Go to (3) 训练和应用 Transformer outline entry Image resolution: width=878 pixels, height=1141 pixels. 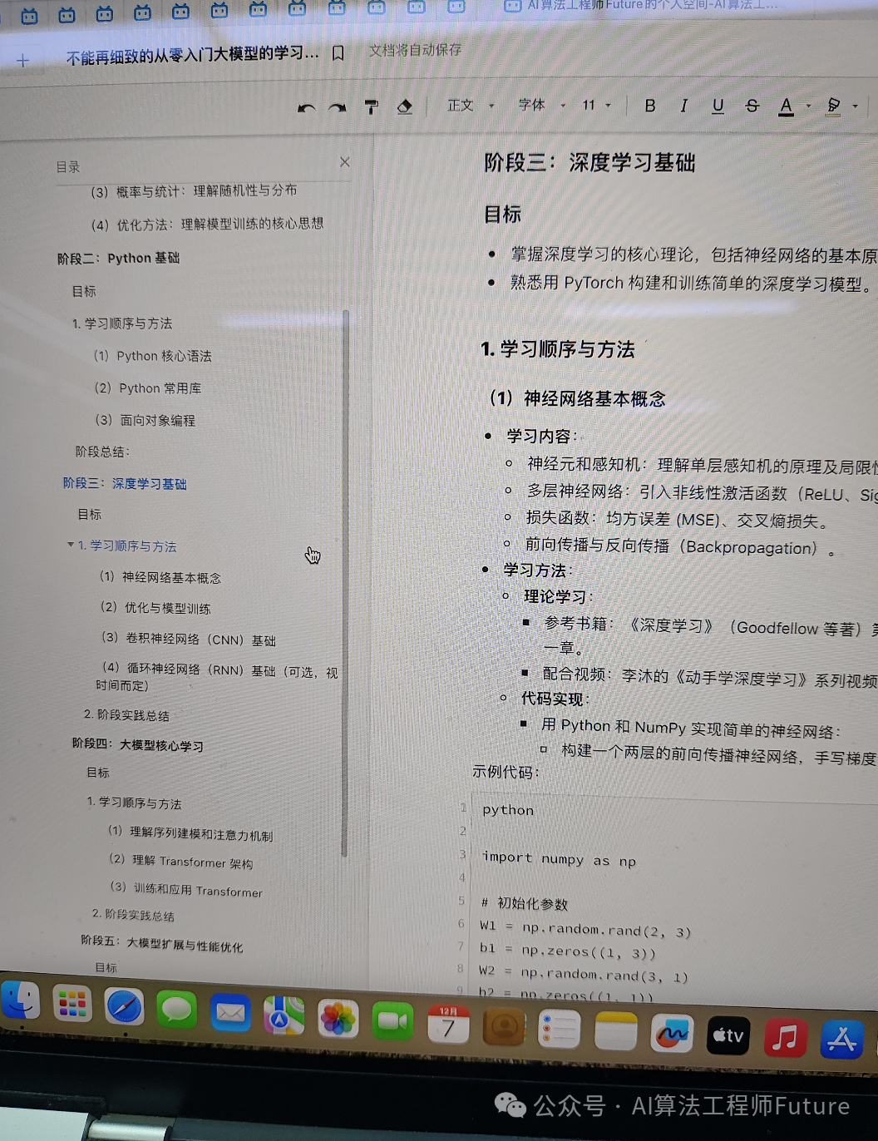(x=186, y=890)
